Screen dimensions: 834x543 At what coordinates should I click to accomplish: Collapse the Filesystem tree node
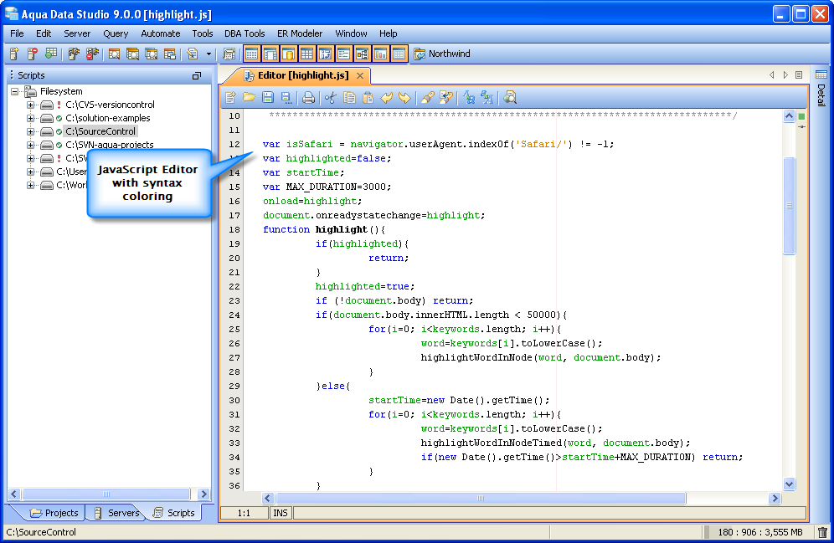click(16, 92)
